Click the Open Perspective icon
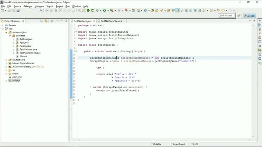This screenshot has height=147, width=262. (x=239, y=16)
